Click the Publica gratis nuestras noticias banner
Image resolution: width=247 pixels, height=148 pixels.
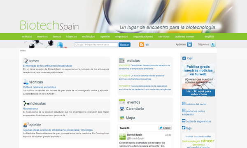pyautogui.click(x=198, y=80)
